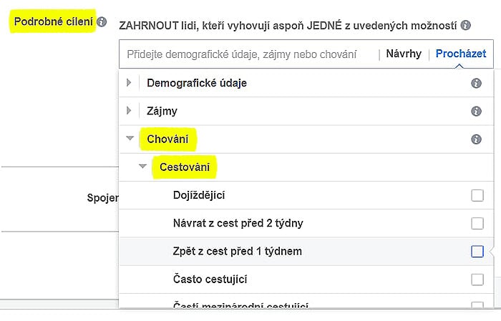
Task: Collapse the Cestování subcategory arrow
Action: click(142, 167)
